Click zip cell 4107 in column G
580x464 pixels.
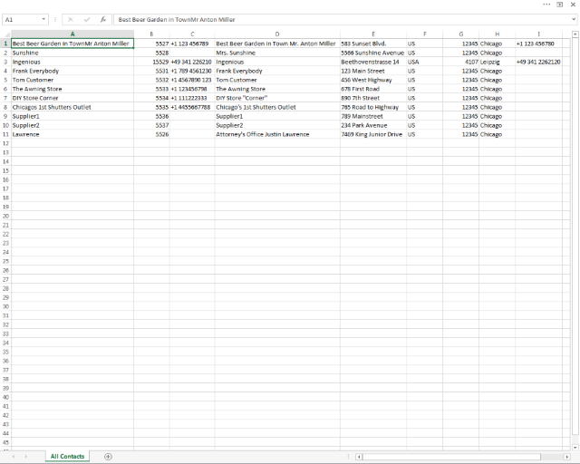click(x=461, y=62)
